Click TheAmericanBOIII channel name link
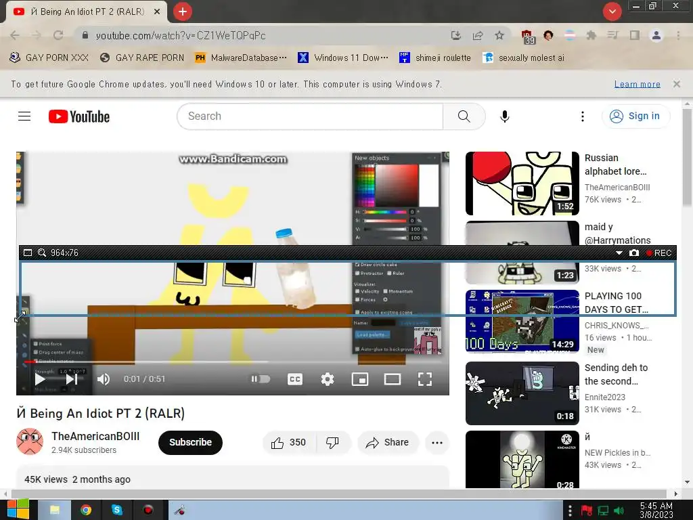Viewport: 693px width, 520px height. [x=95, y=437]
